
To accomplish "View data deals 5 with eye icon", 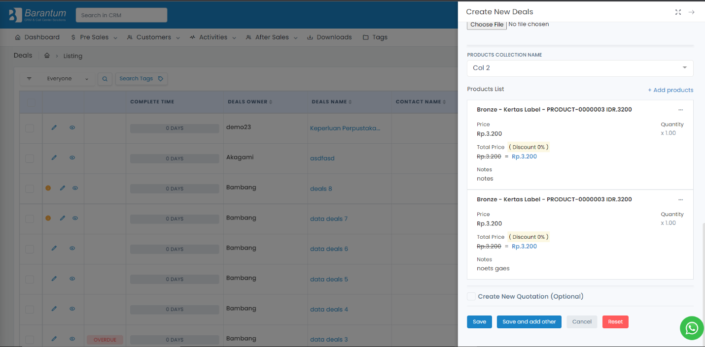I will point(72,279).
